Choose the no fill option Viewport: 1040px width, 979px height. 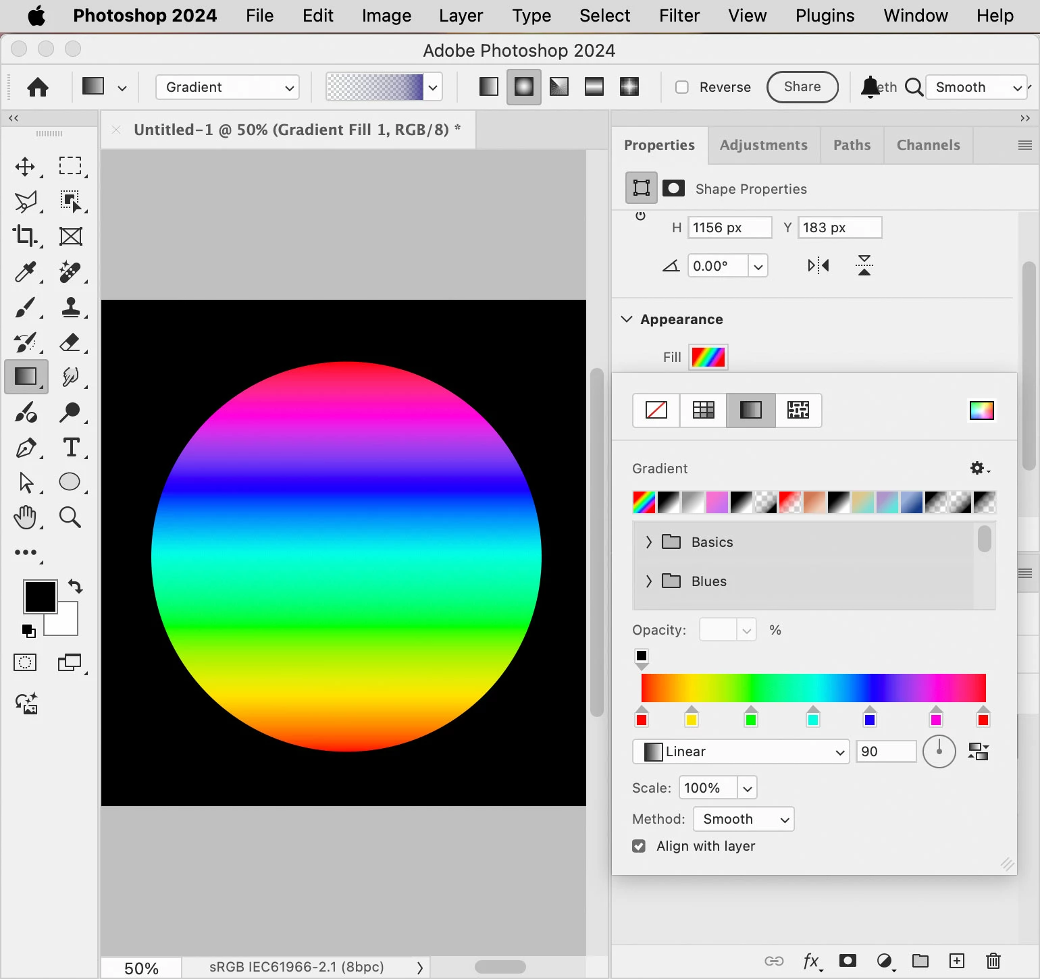tap(656, 410)
